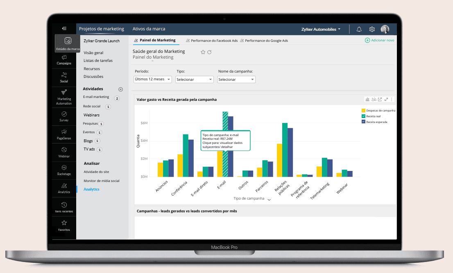The image size is (453, 273).
Task: Open Blogs activity
Action: [88, 141]
